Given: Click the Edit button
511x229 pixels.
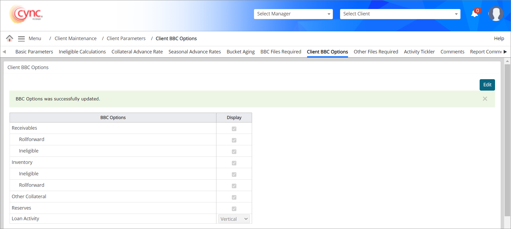Looking at the screenshot, I should [487, 85].
